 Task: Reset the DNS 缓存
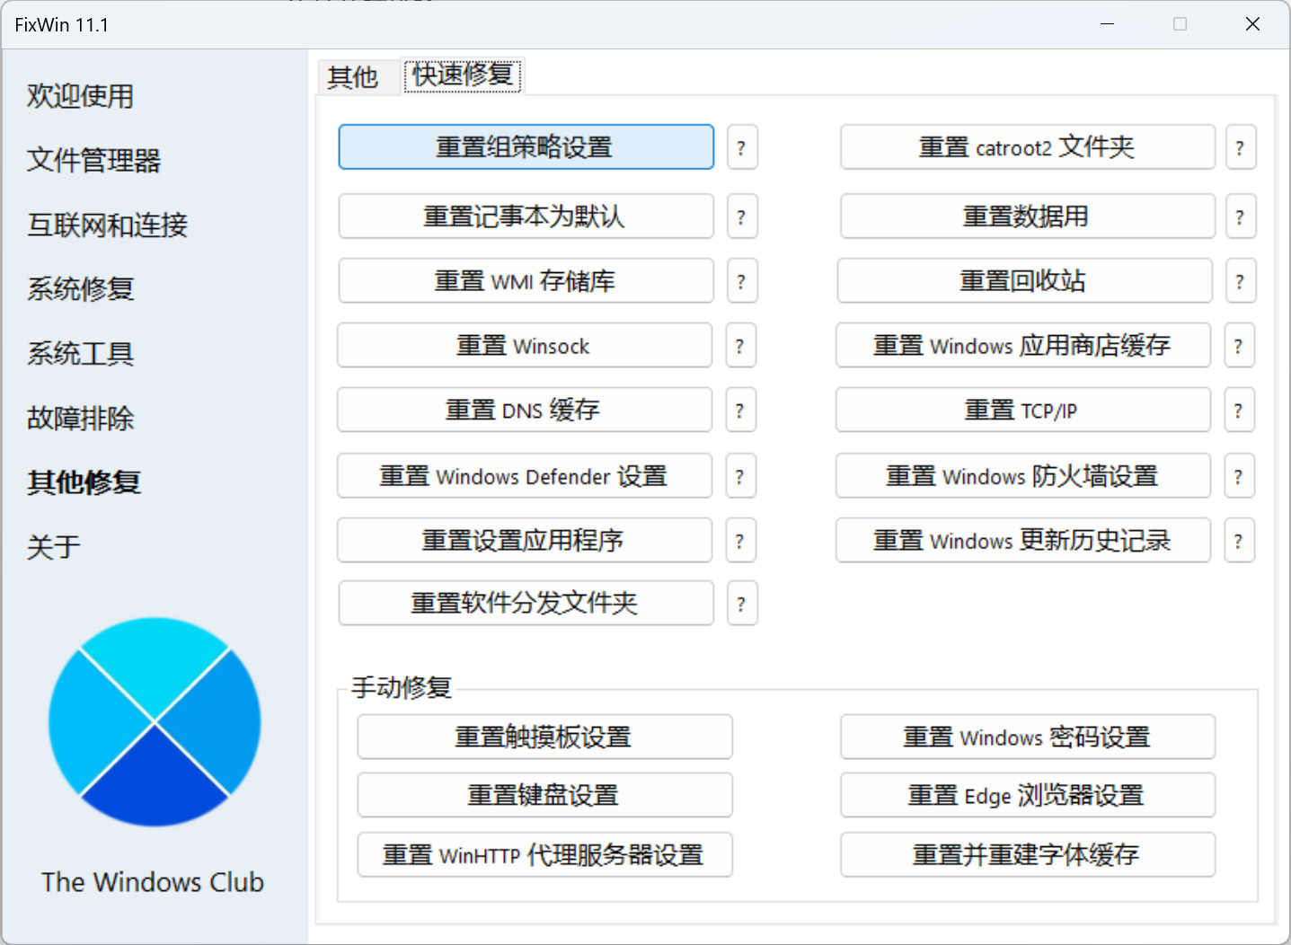coord(524,410)
